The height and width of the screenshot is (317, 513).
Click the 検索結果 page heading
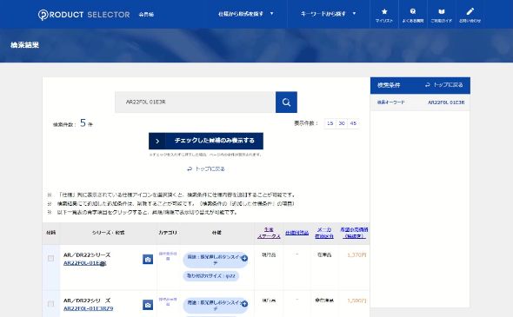[25, 45]
